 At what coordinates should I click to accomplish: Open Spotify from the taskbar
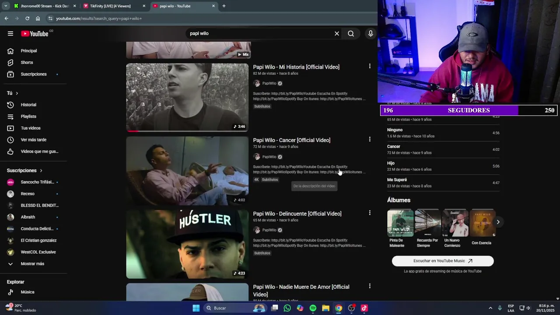click(x=313, y=308)
